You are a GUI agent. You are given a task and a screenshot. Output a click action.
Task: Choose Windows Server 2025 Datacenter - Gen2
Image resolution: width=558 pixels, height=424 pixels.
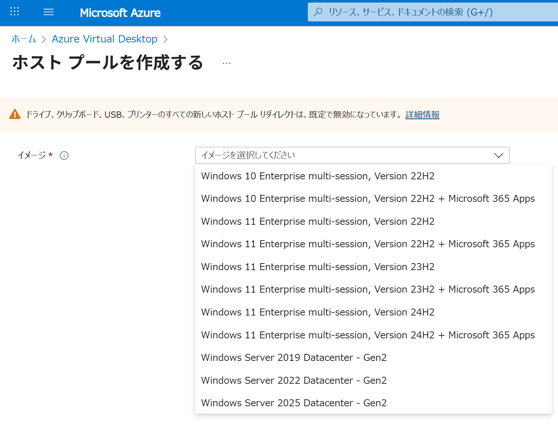[x=373, y=403]
